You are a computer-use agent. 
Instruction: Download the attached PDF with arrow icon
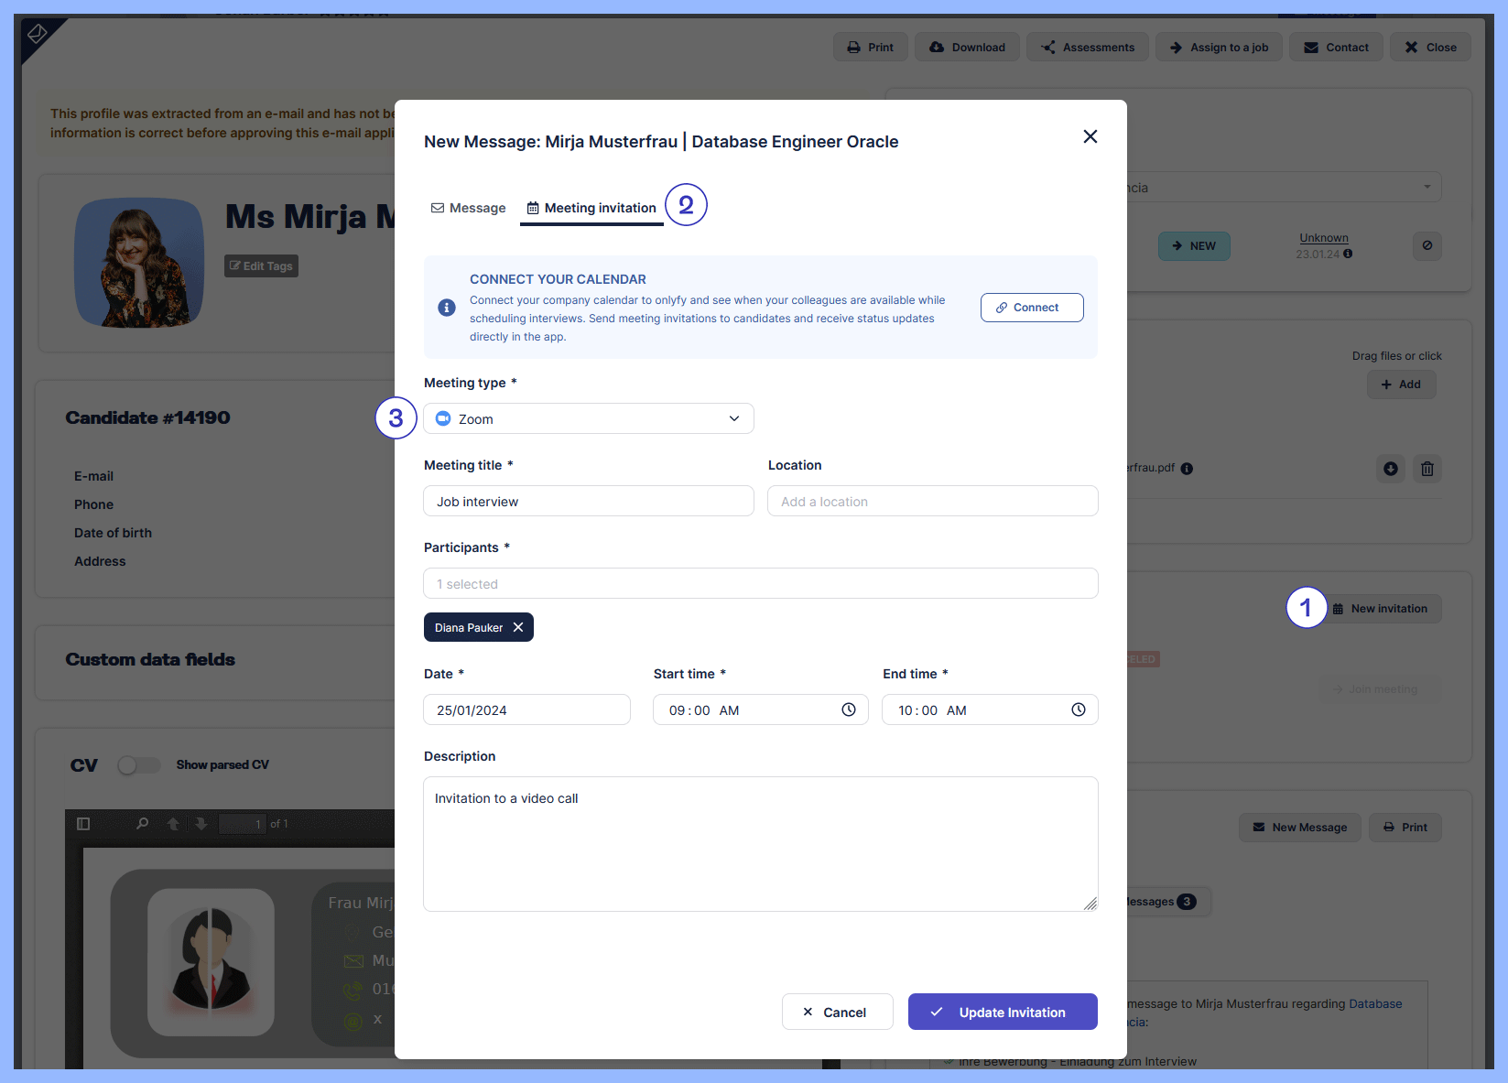pos(1391,469)
